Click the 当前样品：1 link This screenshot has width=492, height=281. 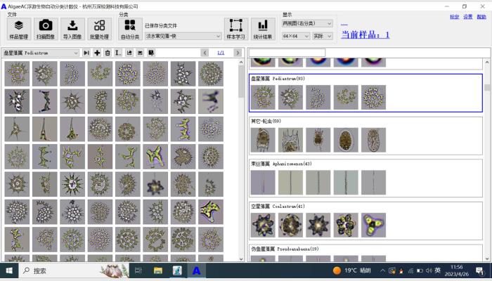[x=365, y=34]
